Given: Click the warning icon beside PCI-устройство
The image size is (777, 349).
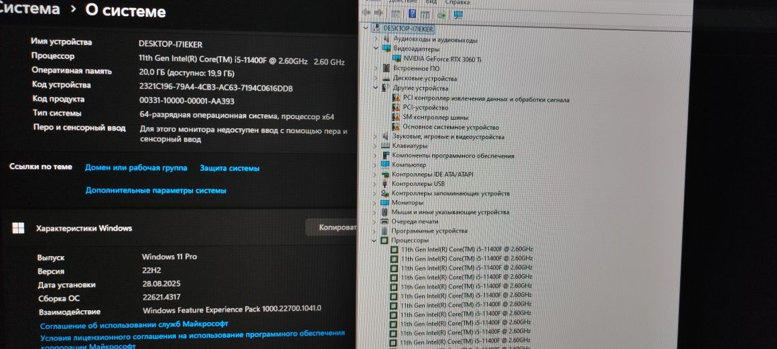Looking at the screenshot, I should tap(396, 107).
